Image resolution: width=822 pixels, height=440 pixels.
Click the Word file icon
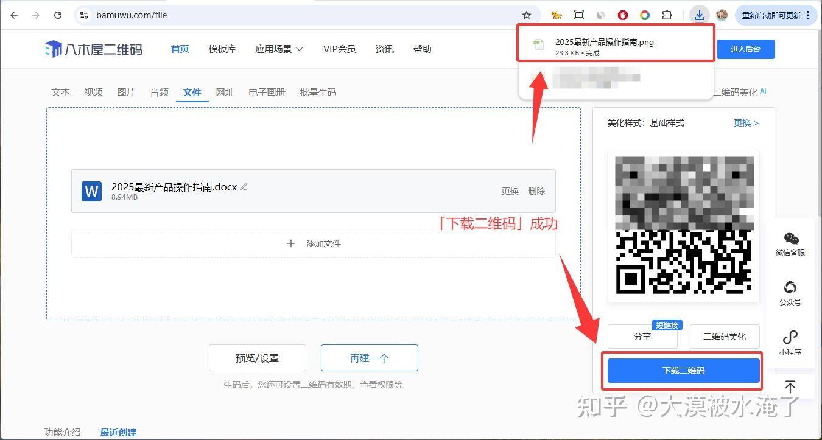click(x=91, y=191)
